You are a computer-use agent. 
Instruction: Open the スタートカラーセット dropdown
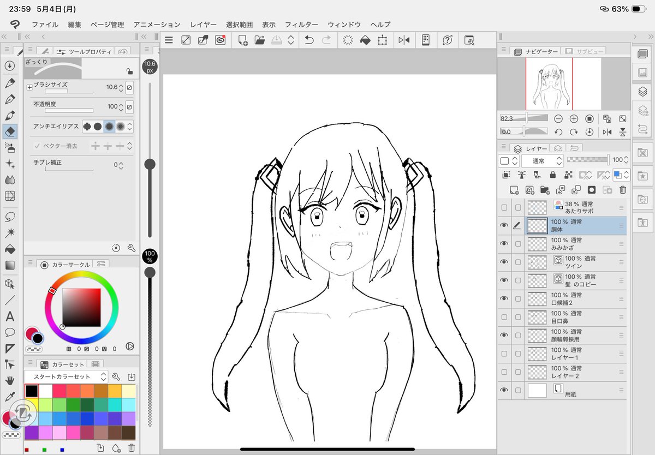(66, 376)
